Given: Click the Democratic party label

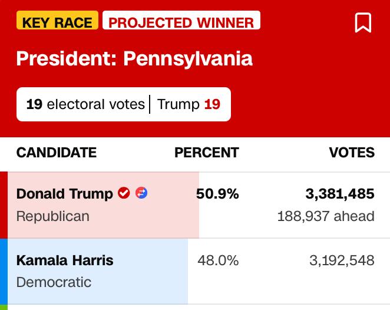Looking at the screenshot, I should point(54,282).
